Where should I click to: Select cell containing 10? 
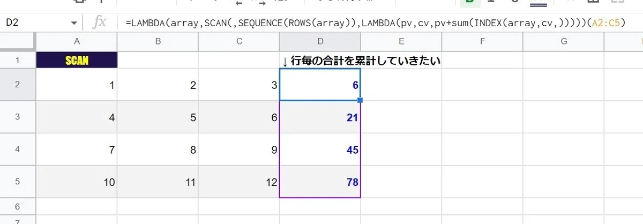[x=77, y=182]
